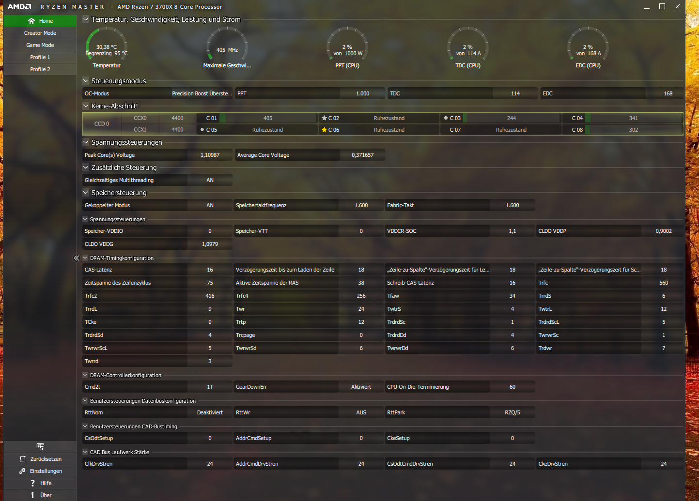Switch to Game Mode
The image size is (699, 501).
click(x=40, y=45)
